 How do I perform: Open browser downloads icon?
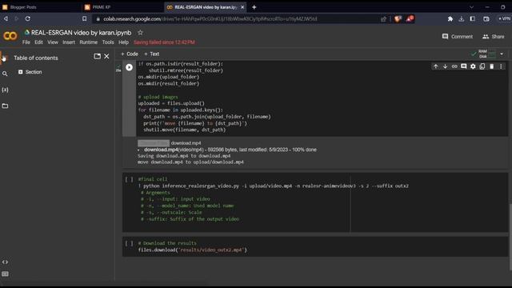coord(462,19)
